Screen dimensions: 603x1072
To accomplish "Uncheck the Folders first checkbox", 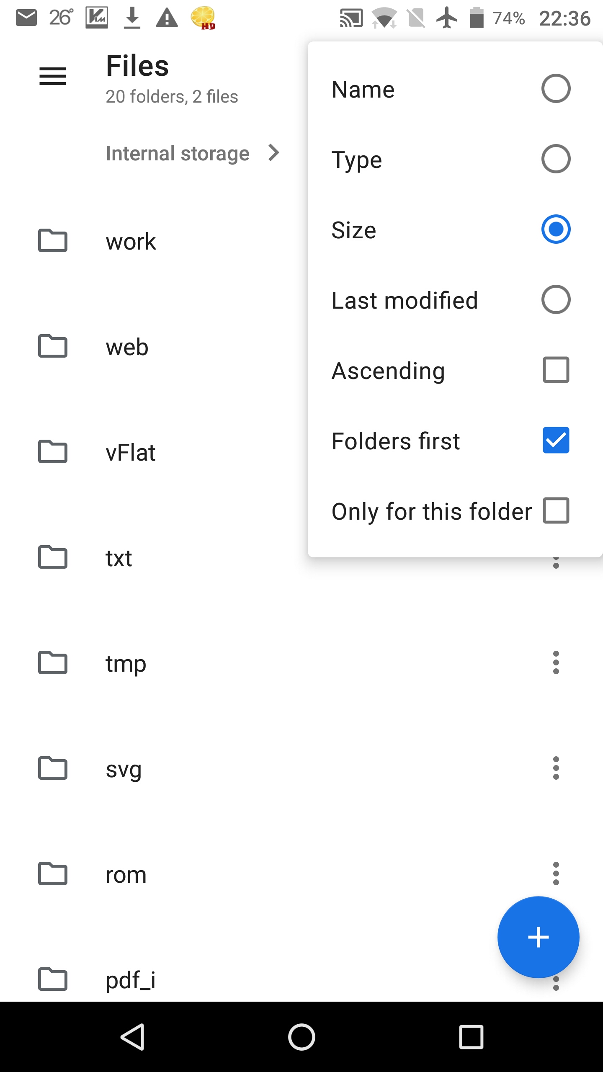I will coord(556,441).
